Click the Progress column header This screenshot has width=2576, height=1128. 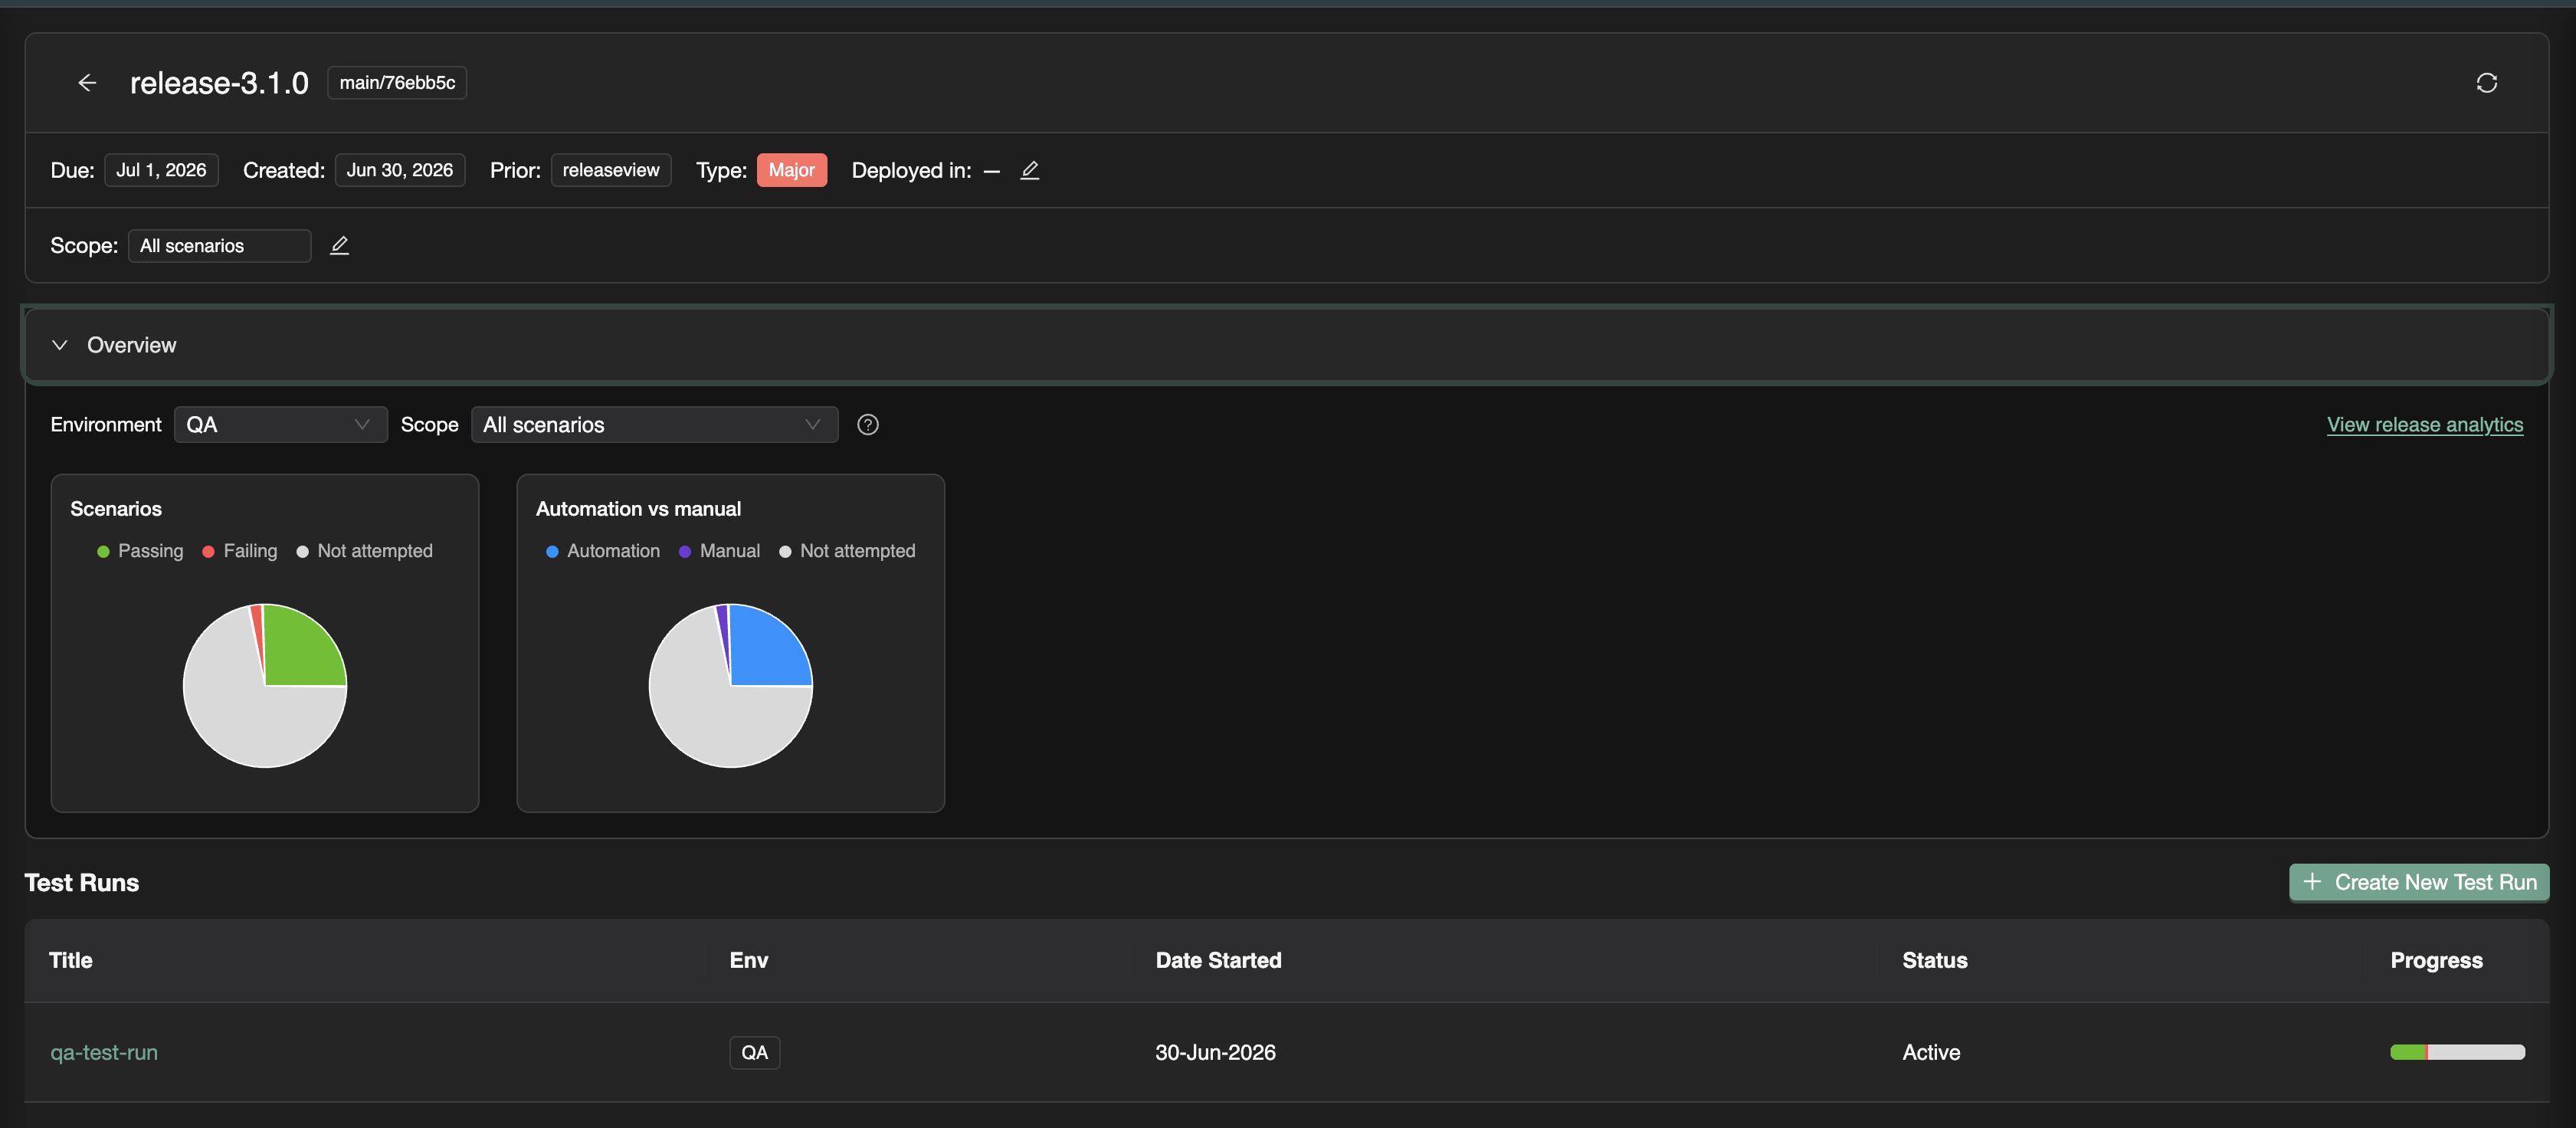tap(2436, 960)
